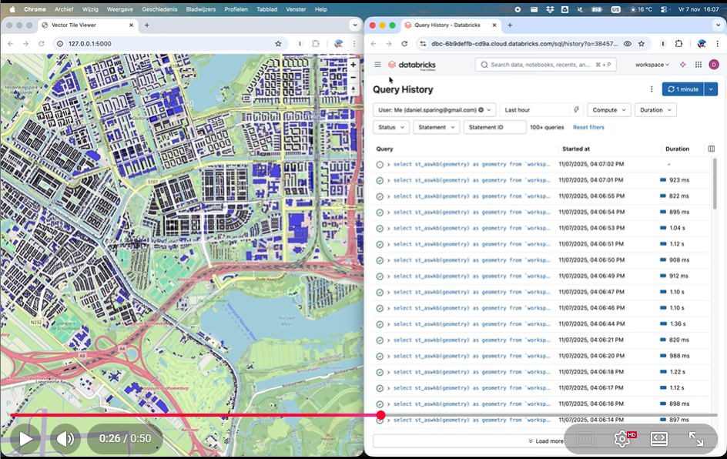This screenshot has height=459, width=727.
Task: Open the Status filter dropdown
Action: click(390, 127)
